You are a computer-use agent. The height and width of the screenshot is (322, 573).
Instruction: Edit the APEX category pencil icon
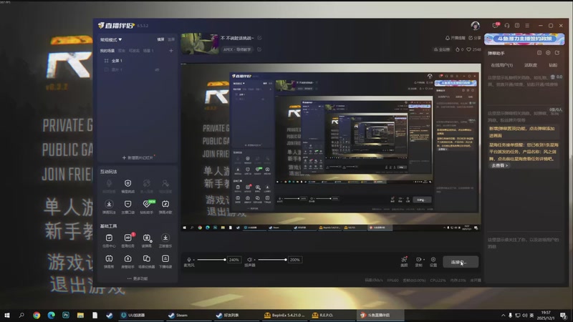pos(259,49)
